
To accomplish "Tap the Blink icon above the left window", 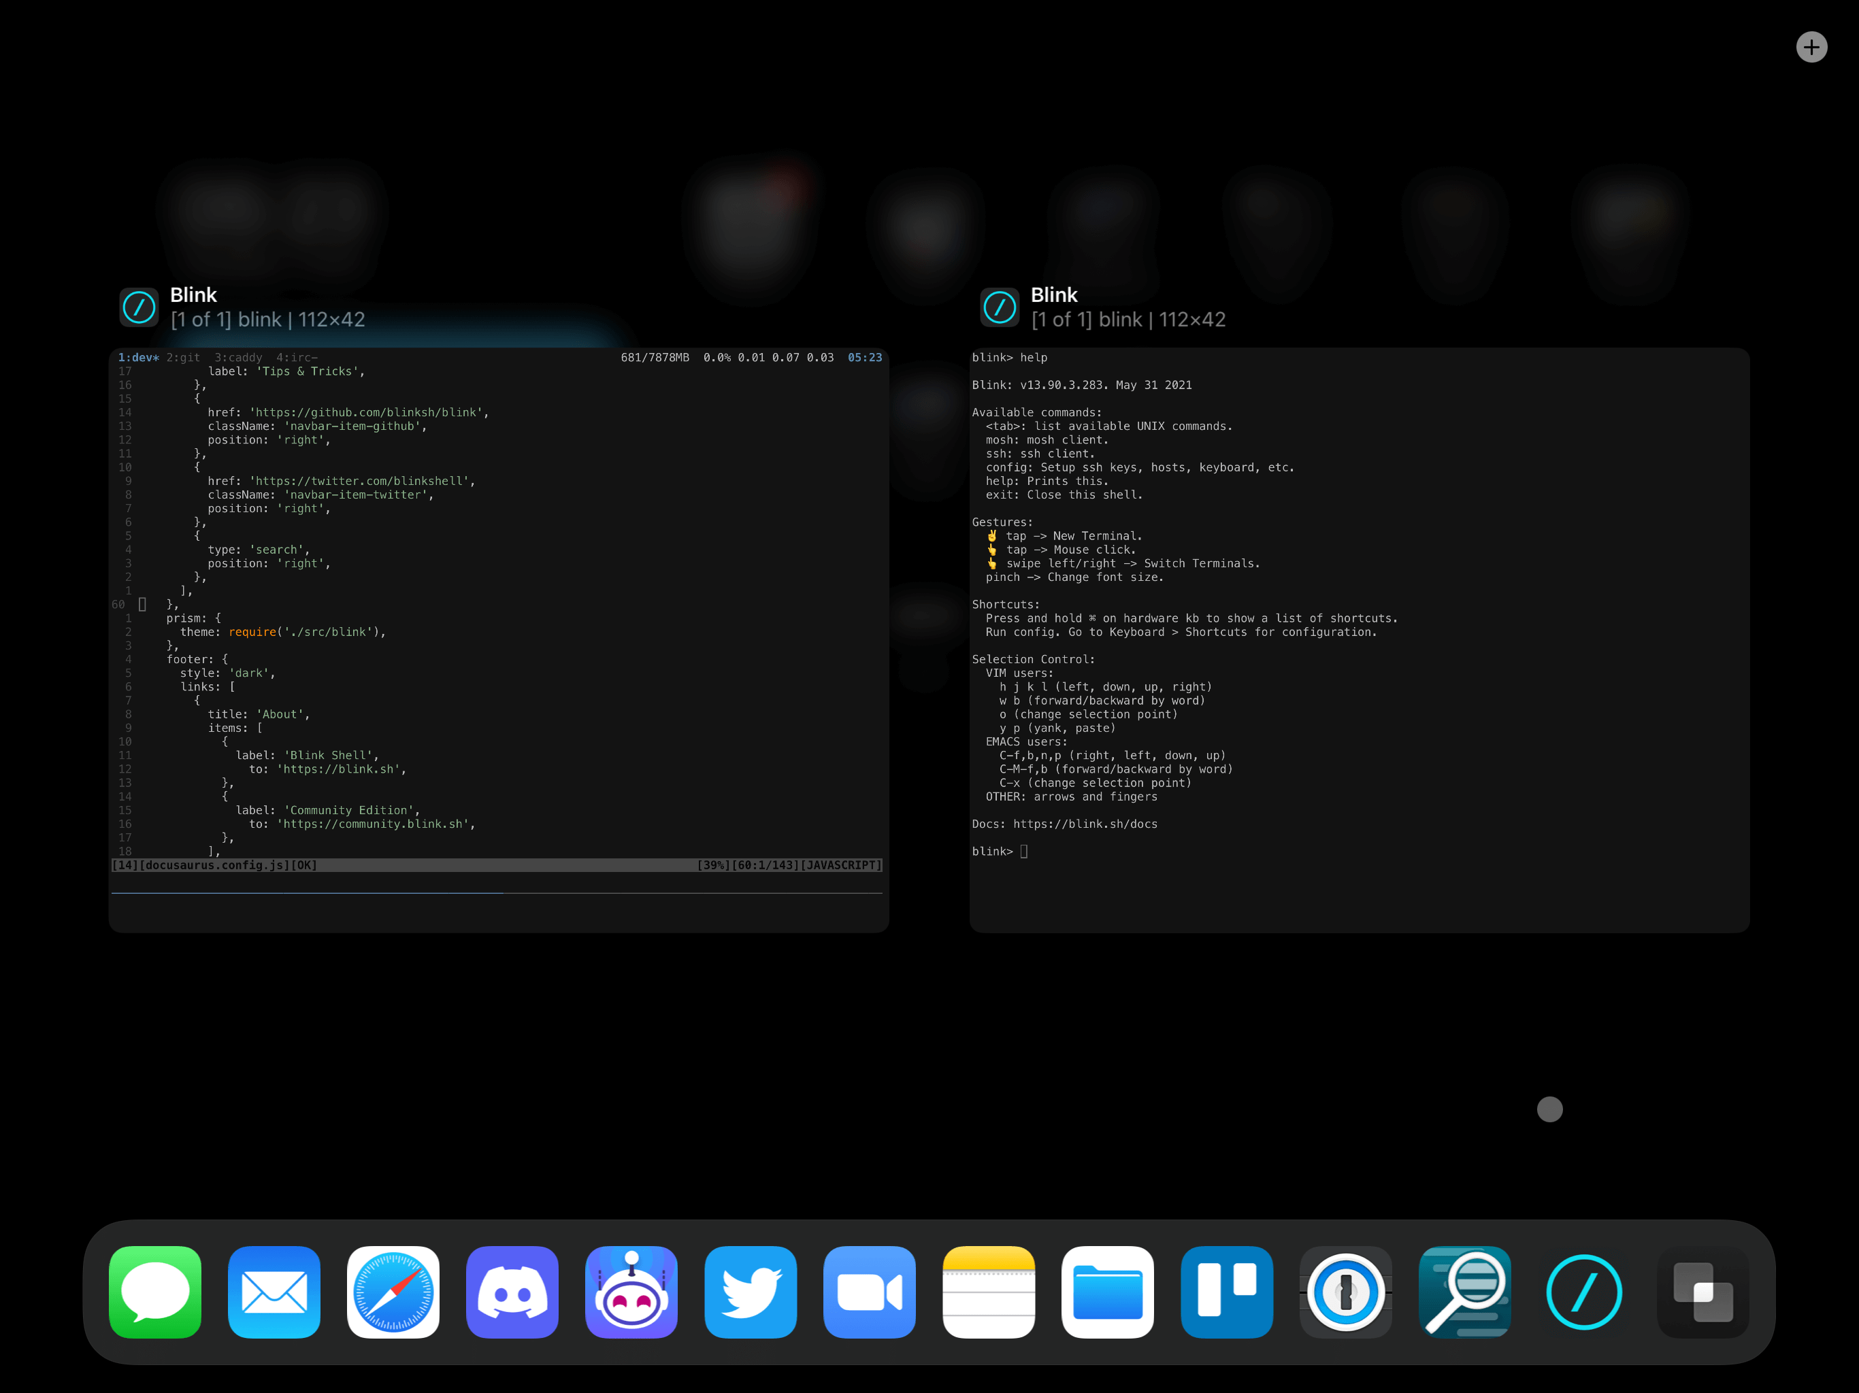I will click(x=139, y=307).
